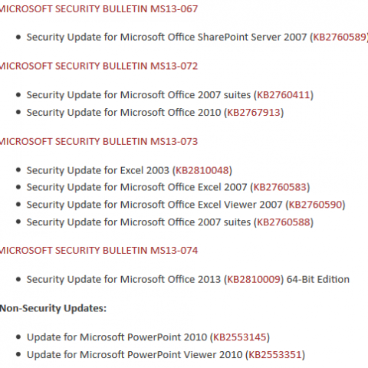The image size is (368, 368).
Task: Click the KB2760590 Excel Viewer 2007 link
Action: pos(315,205)
